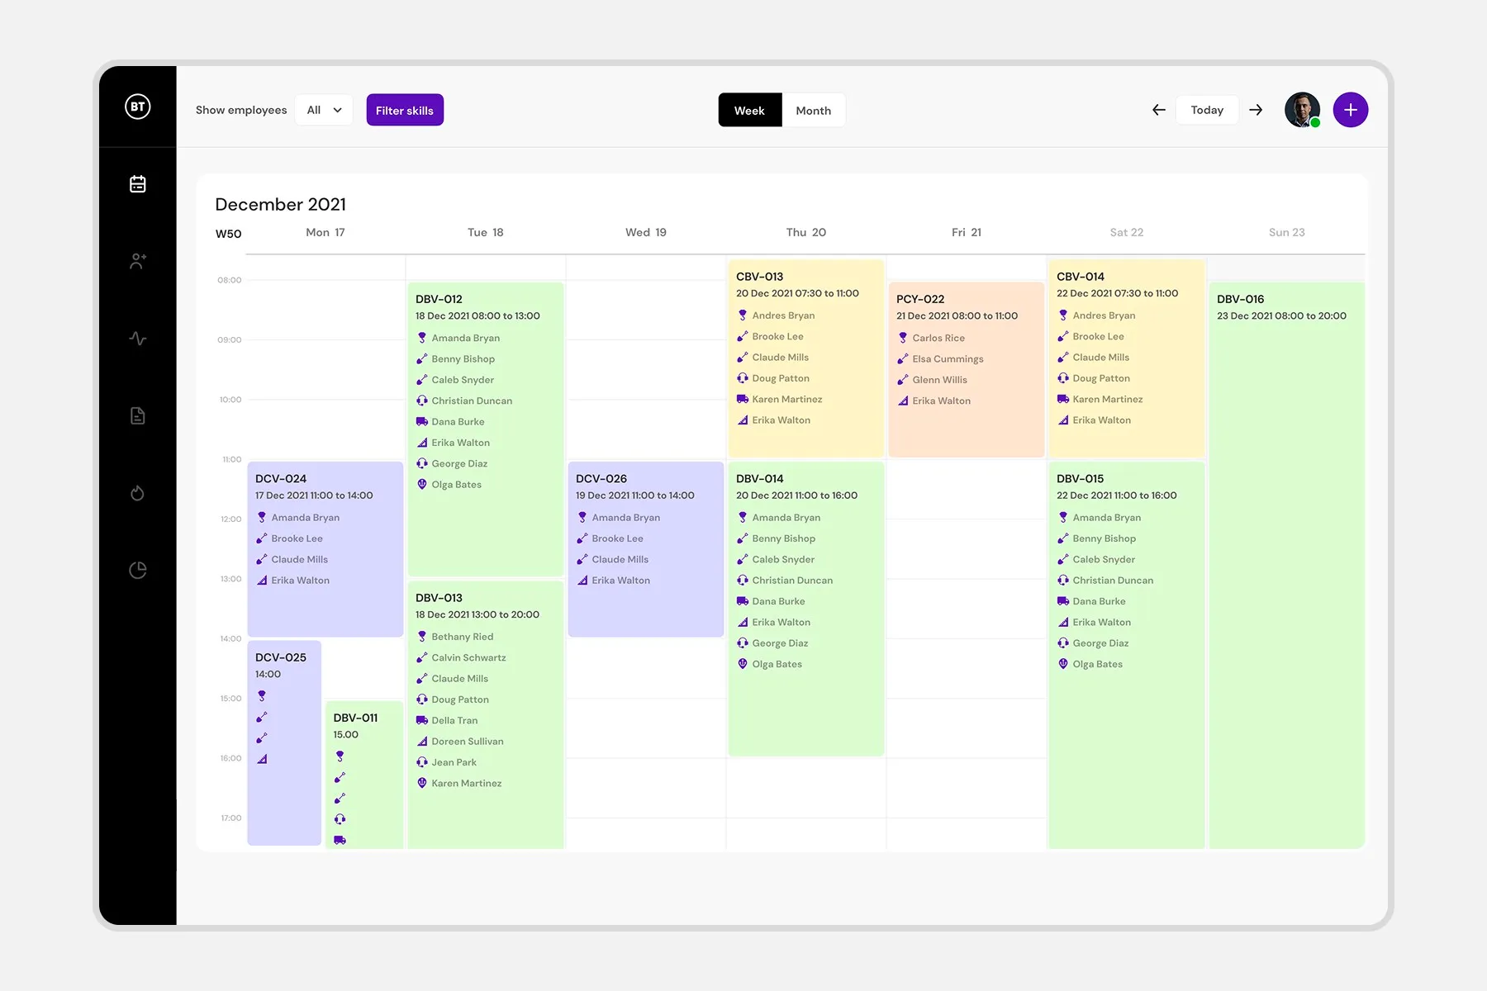Open the calendar schedule sidebar icon
Viewport: 1487px width, 991px height.
click(x=138, y=184)
